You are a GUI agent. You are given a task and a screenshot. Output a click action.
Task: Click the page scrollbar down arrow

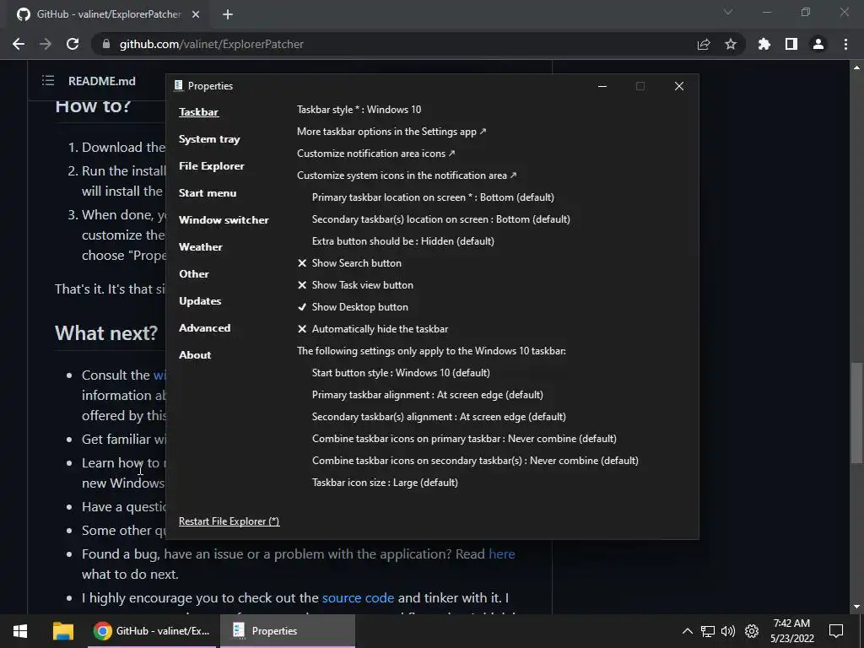[x=856, y=607]
